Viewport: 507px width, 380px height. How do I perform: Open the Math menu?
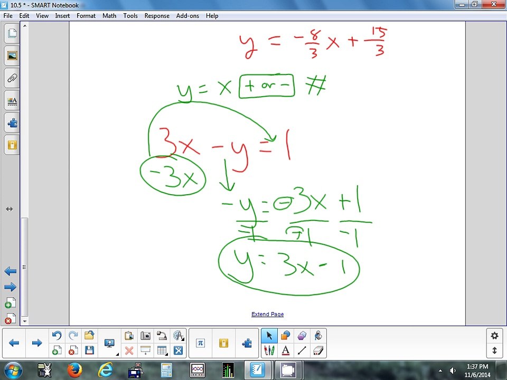coord(109,15)
